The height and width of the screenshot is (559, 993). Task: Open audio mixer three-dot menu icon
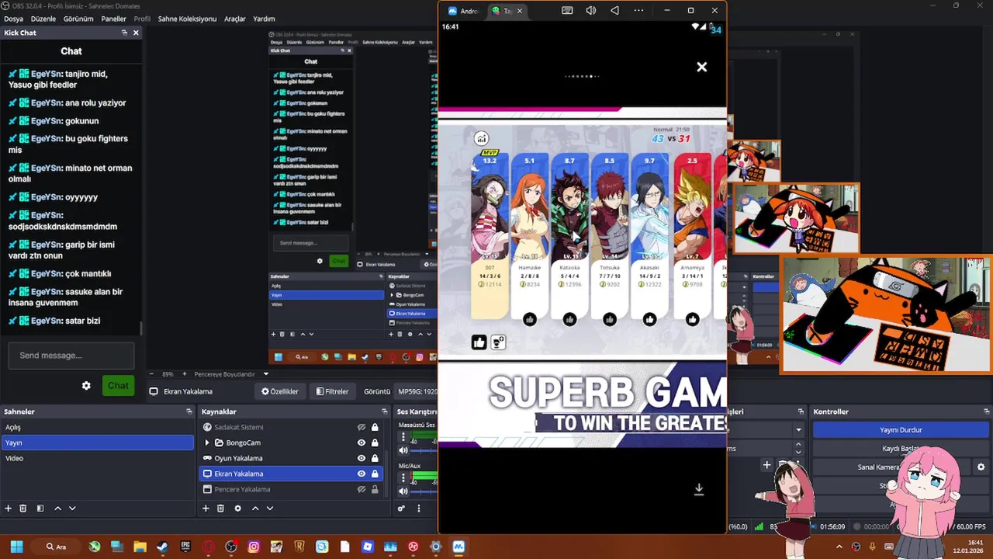pos(419,509)
